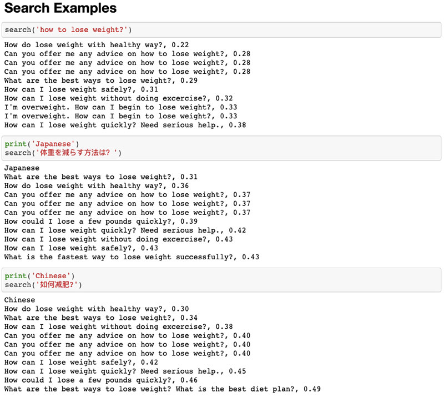Click the 'fastest way to lose weight successfully' result
Screen dimensions: 444x397
[x=132, y=257]
